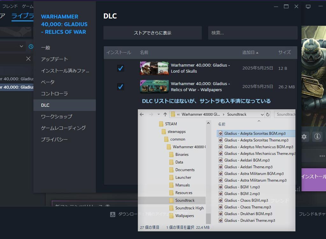
Task: Sort DLC list by 追加日 column
Action: coord(250,53)
